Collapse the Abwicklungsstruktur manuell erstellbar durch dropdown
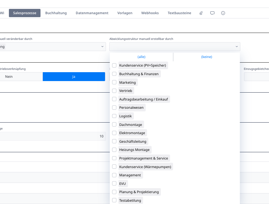This screenshot has width=269, height=204. point(175,47)
